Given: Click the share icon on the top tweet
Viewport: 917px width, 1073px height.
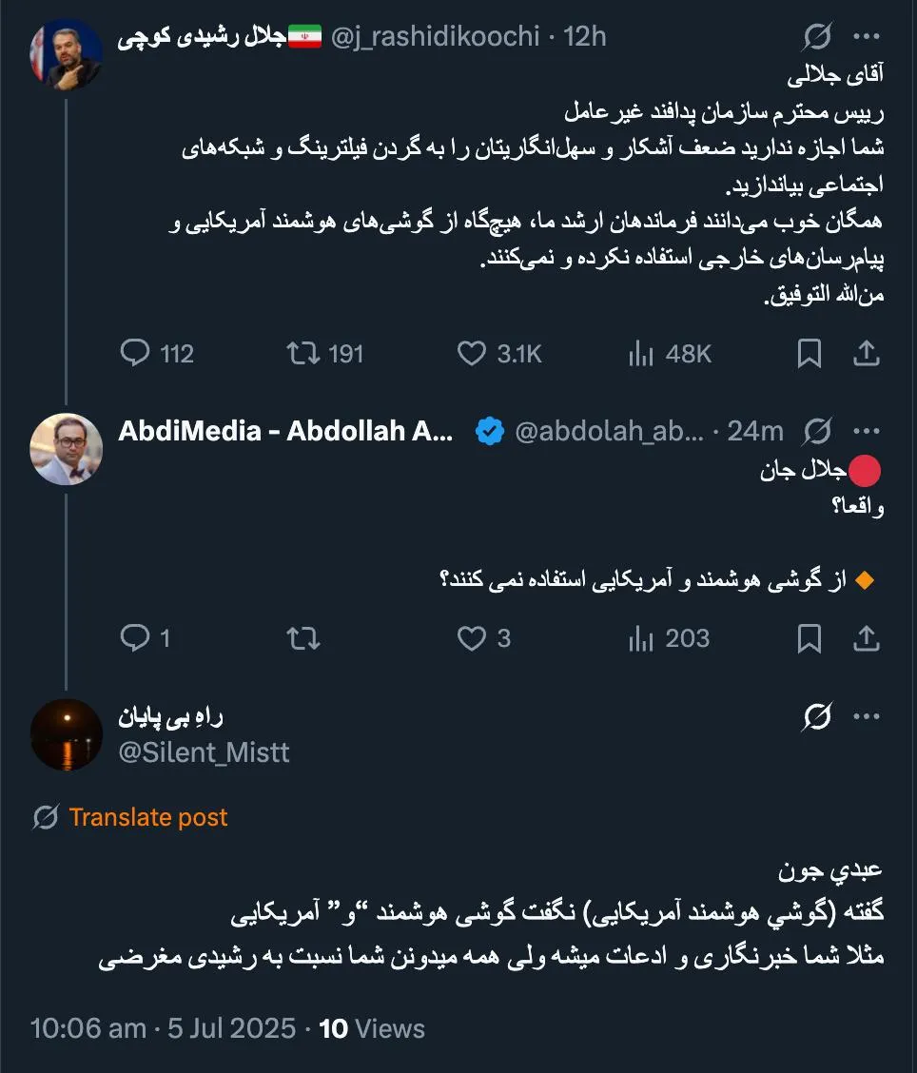Looking at the screenshot, I should pos(867,354).
